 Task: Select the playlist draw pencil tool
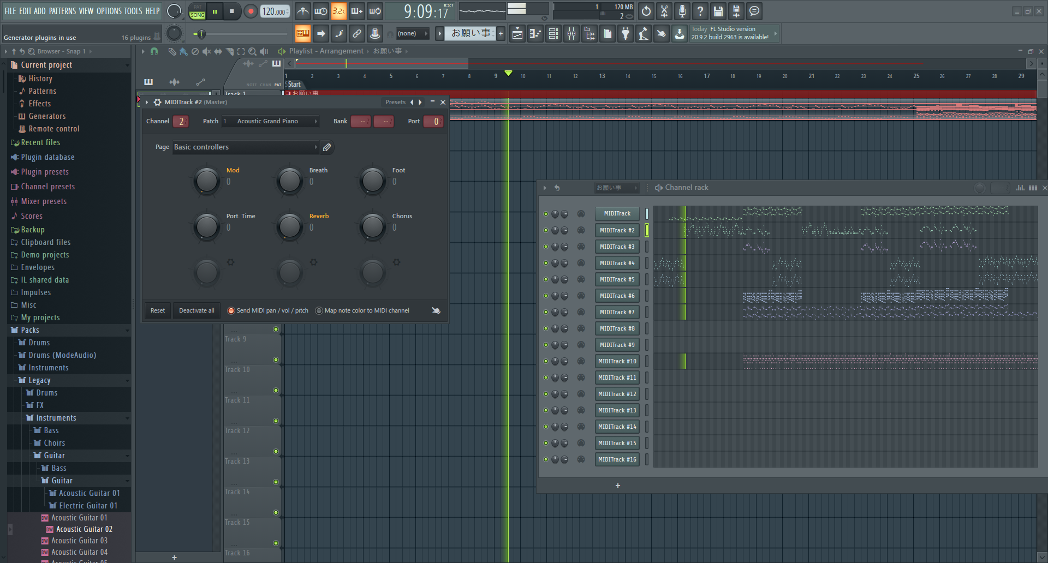(172, 51)
